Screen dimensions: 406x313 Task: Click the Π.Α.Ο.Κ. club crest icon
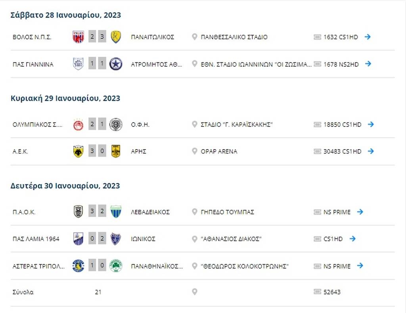coord(79,212)
